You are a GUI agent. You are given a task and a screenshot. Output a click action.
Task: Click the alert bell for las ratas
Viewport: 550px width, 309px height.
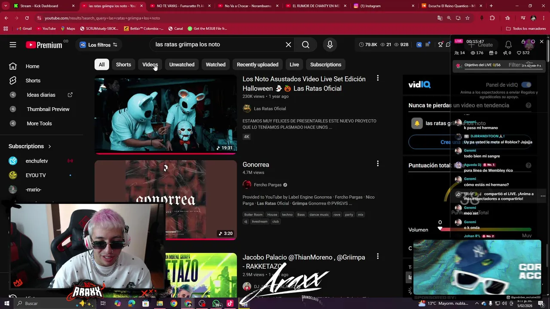click(x=417, y=124)
